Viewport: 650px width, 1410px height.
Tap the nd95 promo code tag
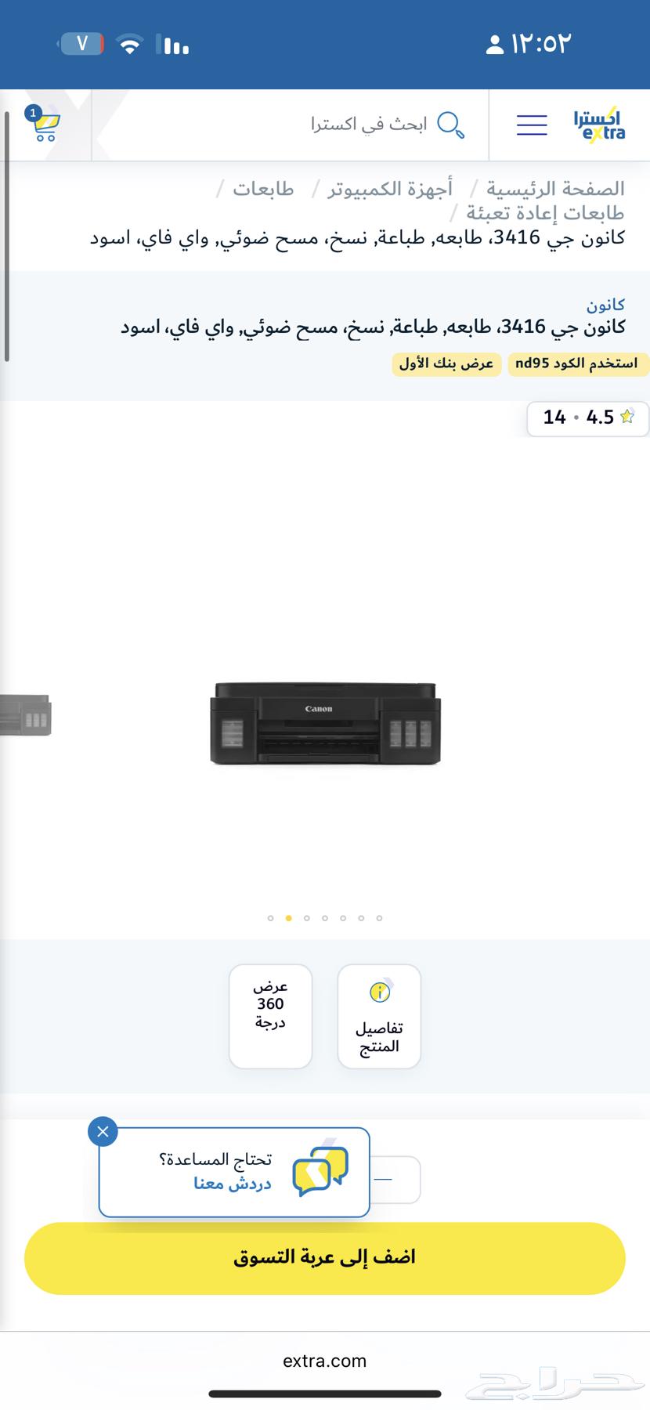[579, 364]
